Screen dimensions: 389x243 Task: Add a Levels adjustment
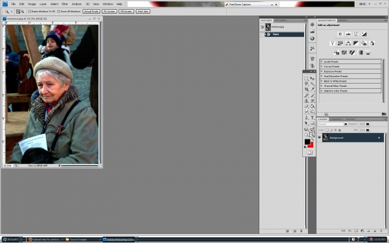pos(348,34)
